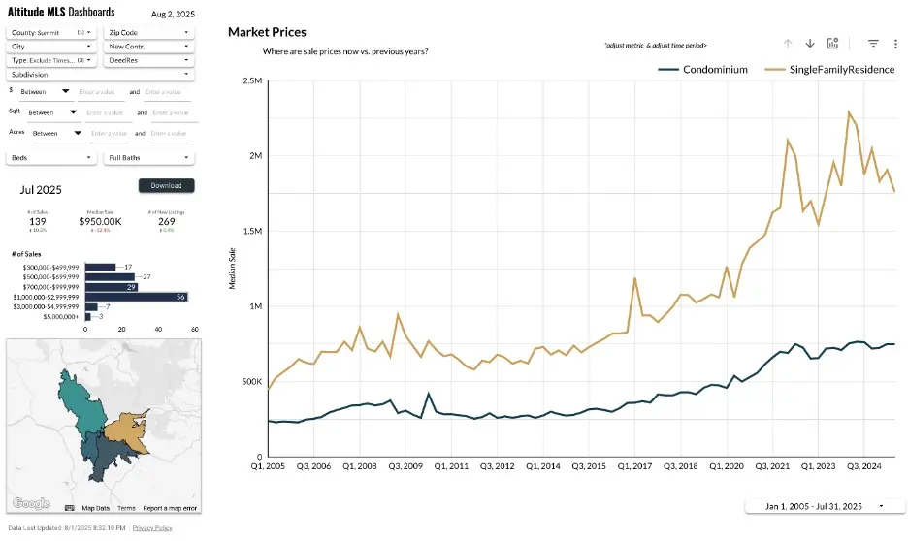Open the Jan 1, 2005 - Jul 31, 2025 date range selector
Viewport: 908px width, 541px height.
point(825,506)
